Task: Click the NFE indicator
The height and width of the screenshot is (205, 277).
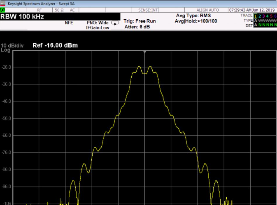Action: [69, 23]
